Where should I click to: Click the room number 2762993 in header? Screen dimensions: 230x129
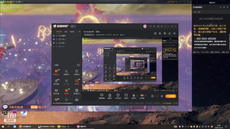[x=109, y=35]
